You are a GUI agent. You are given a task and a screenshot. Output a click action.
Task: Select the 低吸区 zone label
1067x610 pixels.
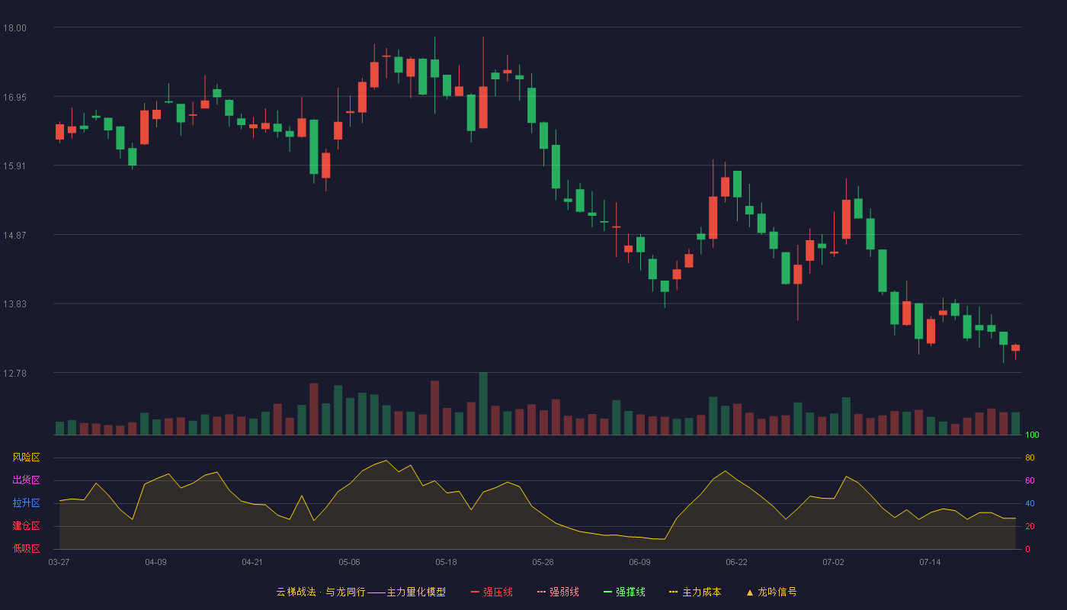click(x=26, y=549)
